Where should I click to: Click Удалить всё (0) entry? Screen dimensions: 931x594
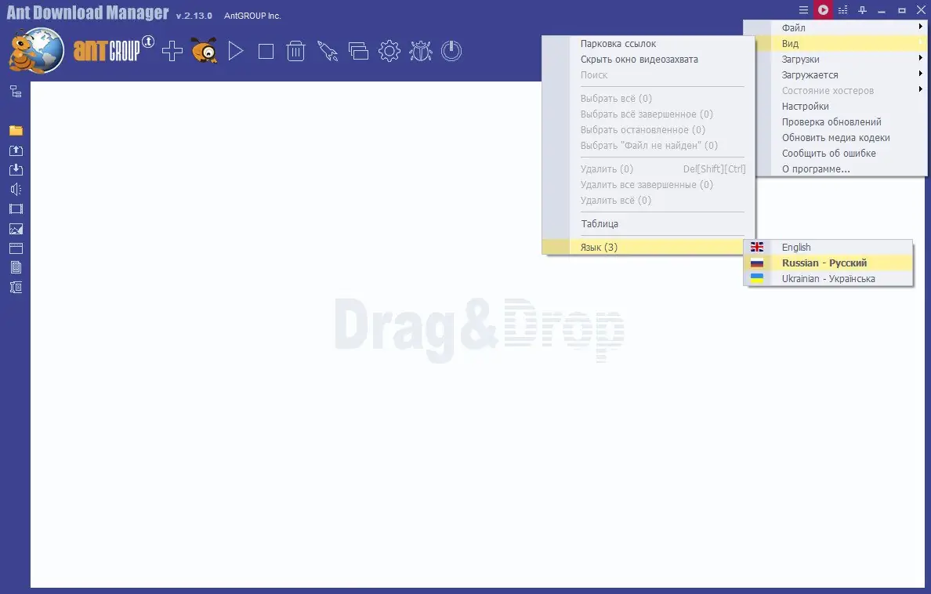tap(648, 200)
